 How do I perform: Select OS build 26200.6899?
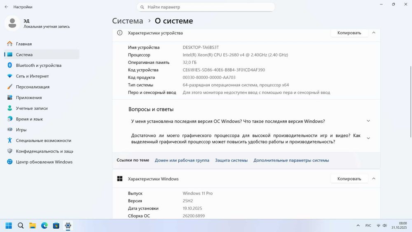(x=194, y=216)
